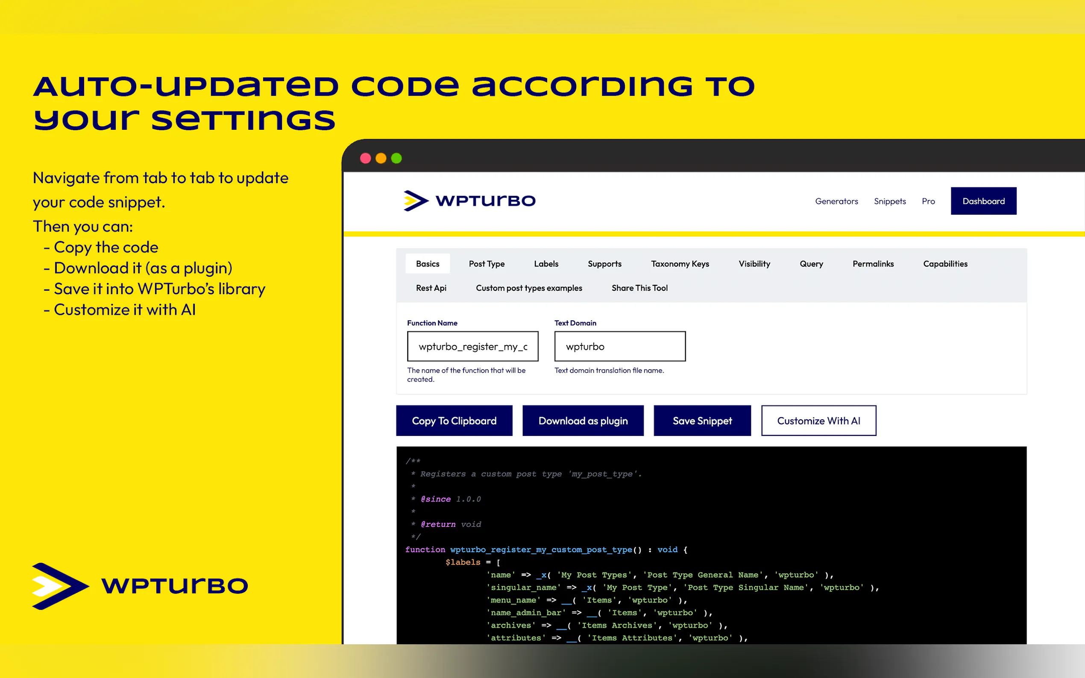Go to the Visibility tab
1085x678 pixels.
[x=754, y=264]
